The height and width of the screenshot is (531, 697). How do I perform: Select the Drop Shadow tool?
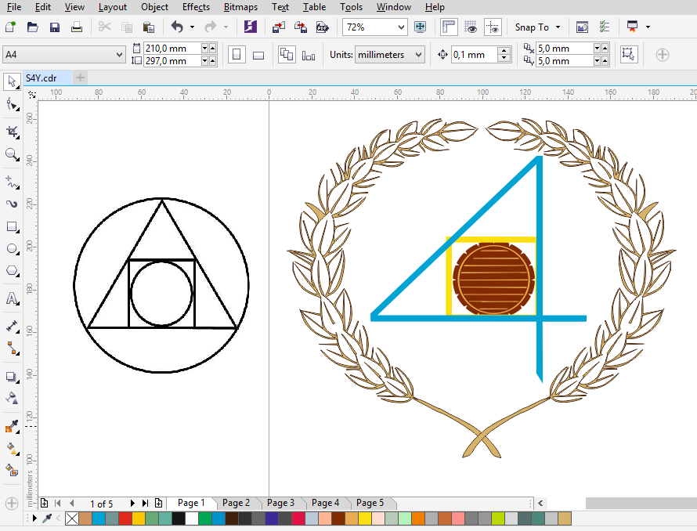click(x=12, y=377)
